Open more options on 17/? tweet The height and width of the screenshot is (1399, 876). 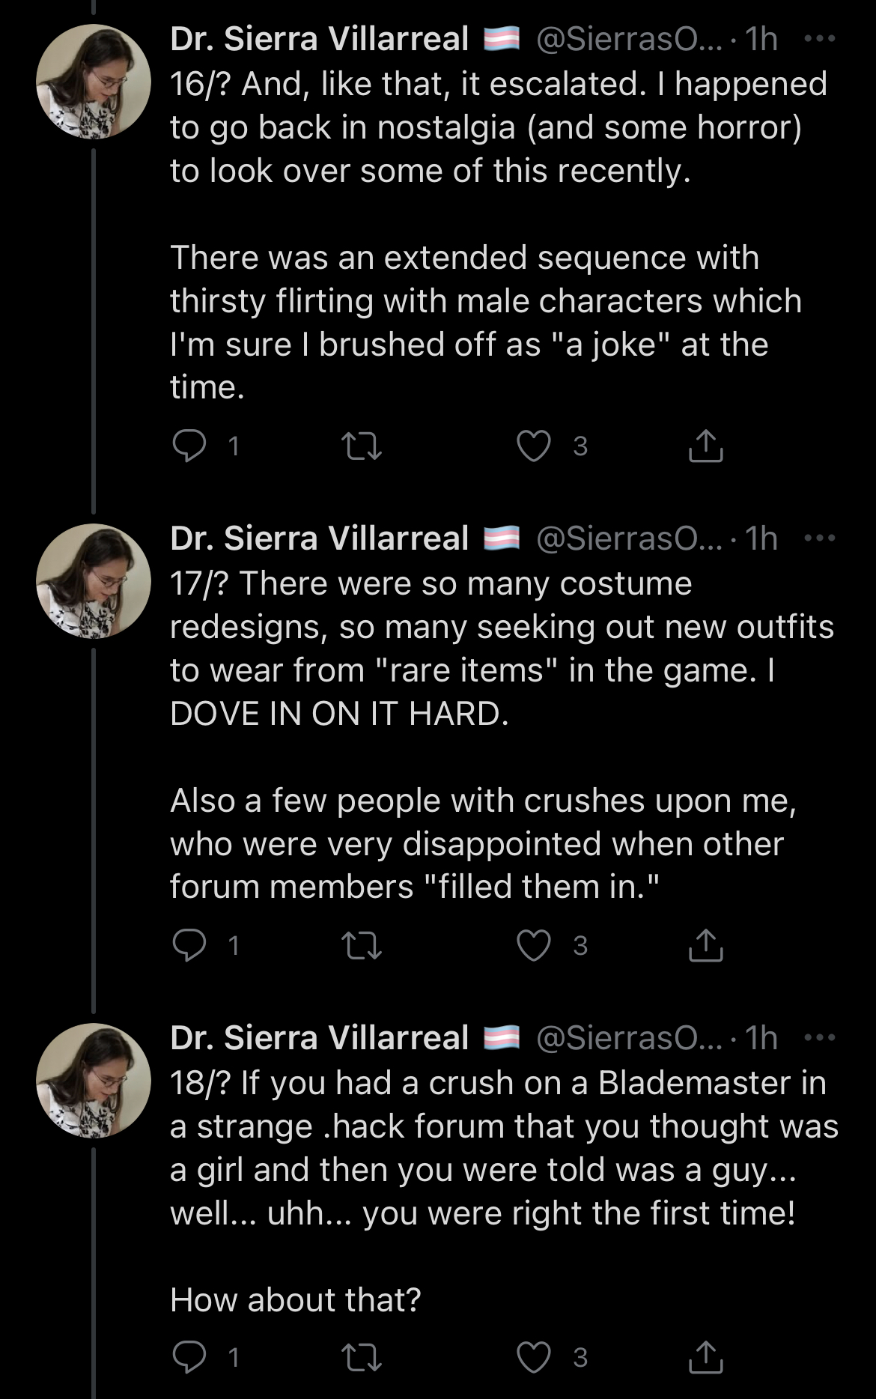pos(819,538)
